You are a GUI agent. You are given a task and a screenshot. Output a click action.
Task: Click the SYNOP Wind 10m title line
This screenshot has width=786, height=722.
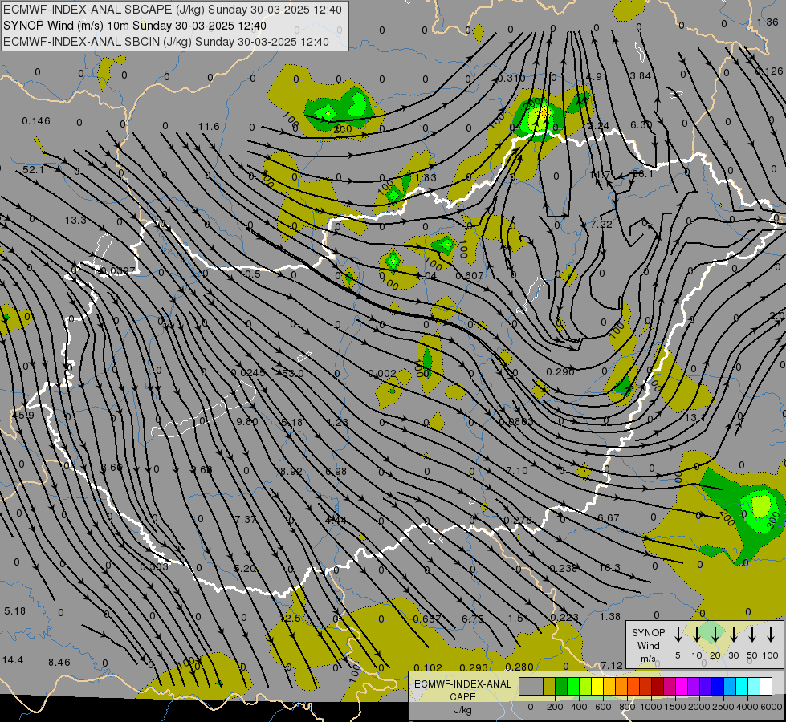click(x=135, y=26)
